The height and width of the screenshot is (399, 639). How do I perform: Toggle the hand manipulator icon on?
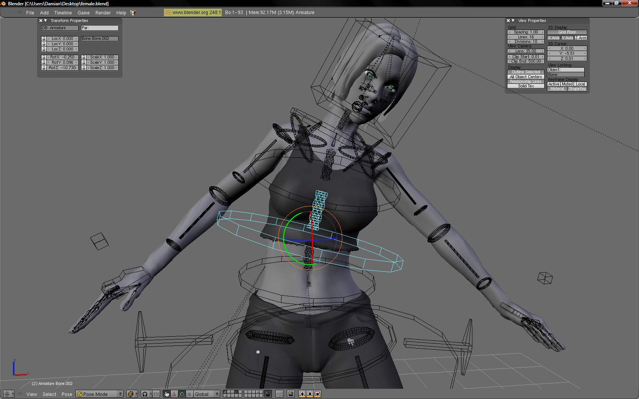pos(167,394)
